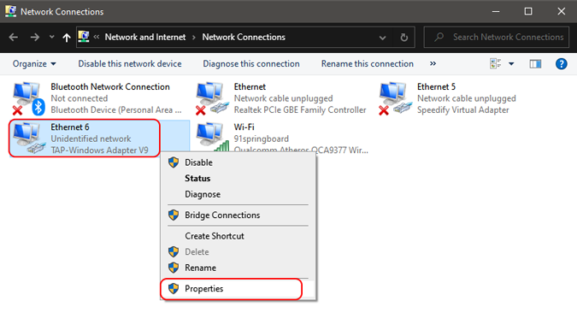Expand address bar history dropdown

[x=382, y=38]
